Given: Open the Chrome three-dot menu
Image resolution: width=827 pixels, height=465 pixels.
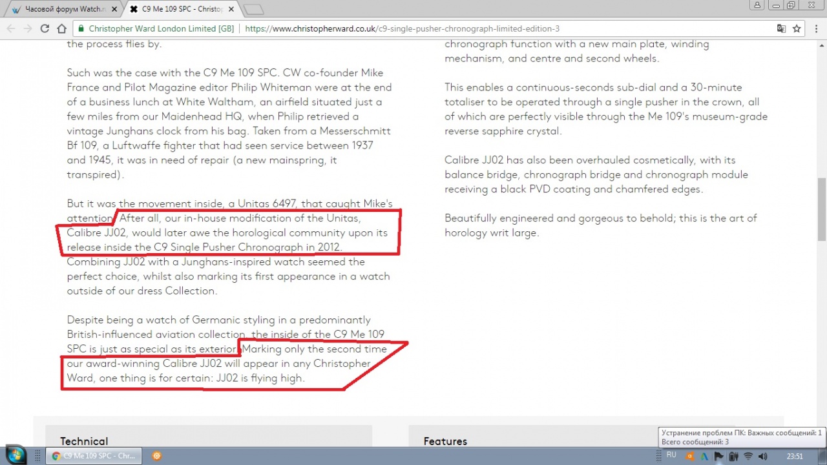Looking at the screenshot, I should [x=815, y=28].
